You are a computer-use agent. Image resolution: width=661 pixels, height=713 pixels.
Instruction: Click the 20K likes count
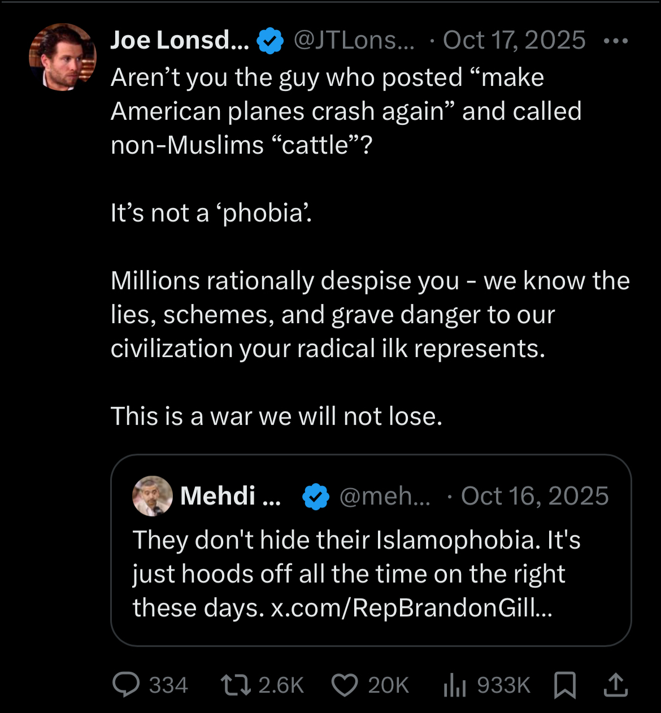pyautogui.click(x=388, y=685)
